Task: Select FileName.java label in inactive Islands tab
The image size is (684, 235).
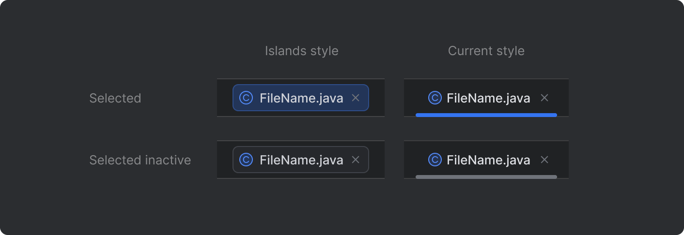Action: (x=301, y=160)
